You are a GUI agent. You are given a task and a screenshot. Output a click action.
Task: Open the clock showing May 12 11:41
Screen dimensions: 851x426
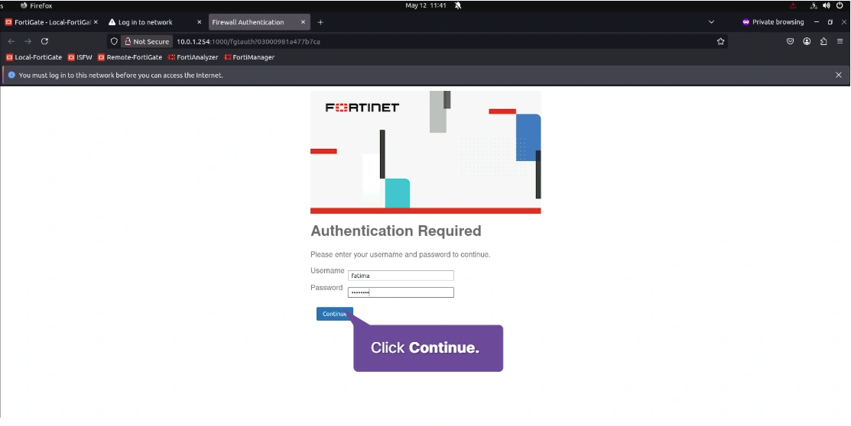425,5
